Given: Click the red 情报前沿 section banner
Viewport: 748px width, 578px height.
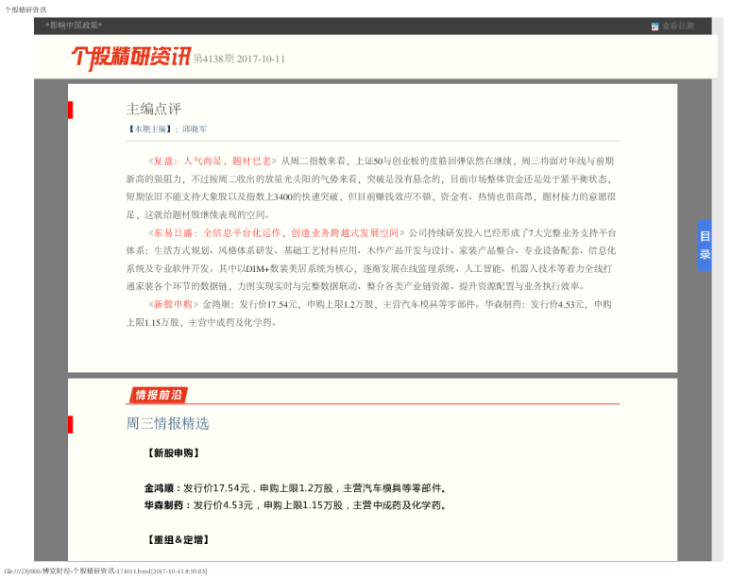Looking at the screenshot, I should click(158, 395).
